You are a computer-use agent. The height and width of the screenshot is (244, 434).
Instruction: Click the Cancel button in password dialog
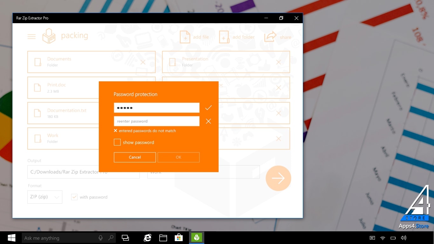click(135, 157)
